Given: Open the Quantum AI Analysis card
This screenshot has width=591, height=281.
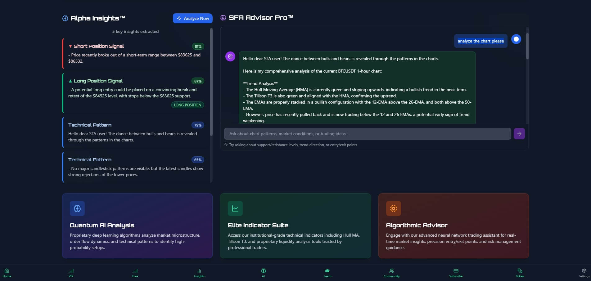Looking at the screenshot, I should [x=137, y=225].
